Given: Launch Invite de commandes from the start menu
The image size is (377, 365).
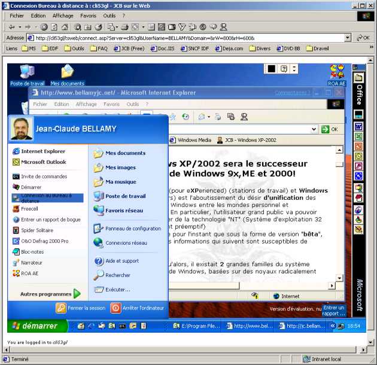Looking at the screenshot, I should (40, 177).
